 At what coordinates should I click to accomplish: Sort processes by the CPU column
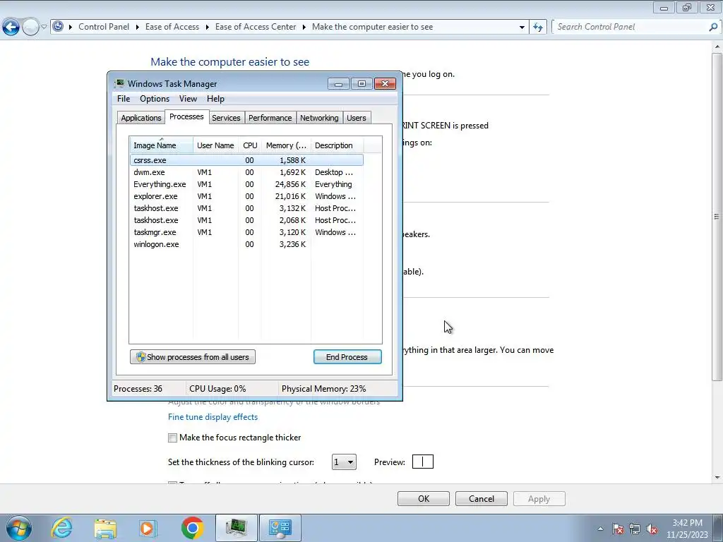[x=250, y=145]
